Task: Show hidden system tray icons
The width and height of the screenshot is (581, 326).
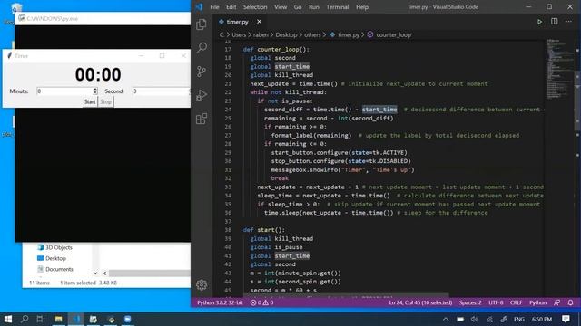Action: click(x=446, y=319)
